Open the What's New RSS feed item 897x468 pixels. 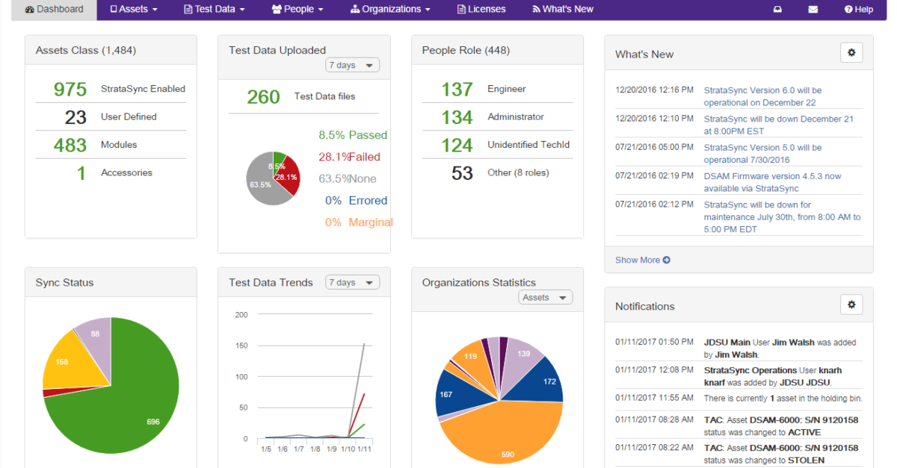562,10
